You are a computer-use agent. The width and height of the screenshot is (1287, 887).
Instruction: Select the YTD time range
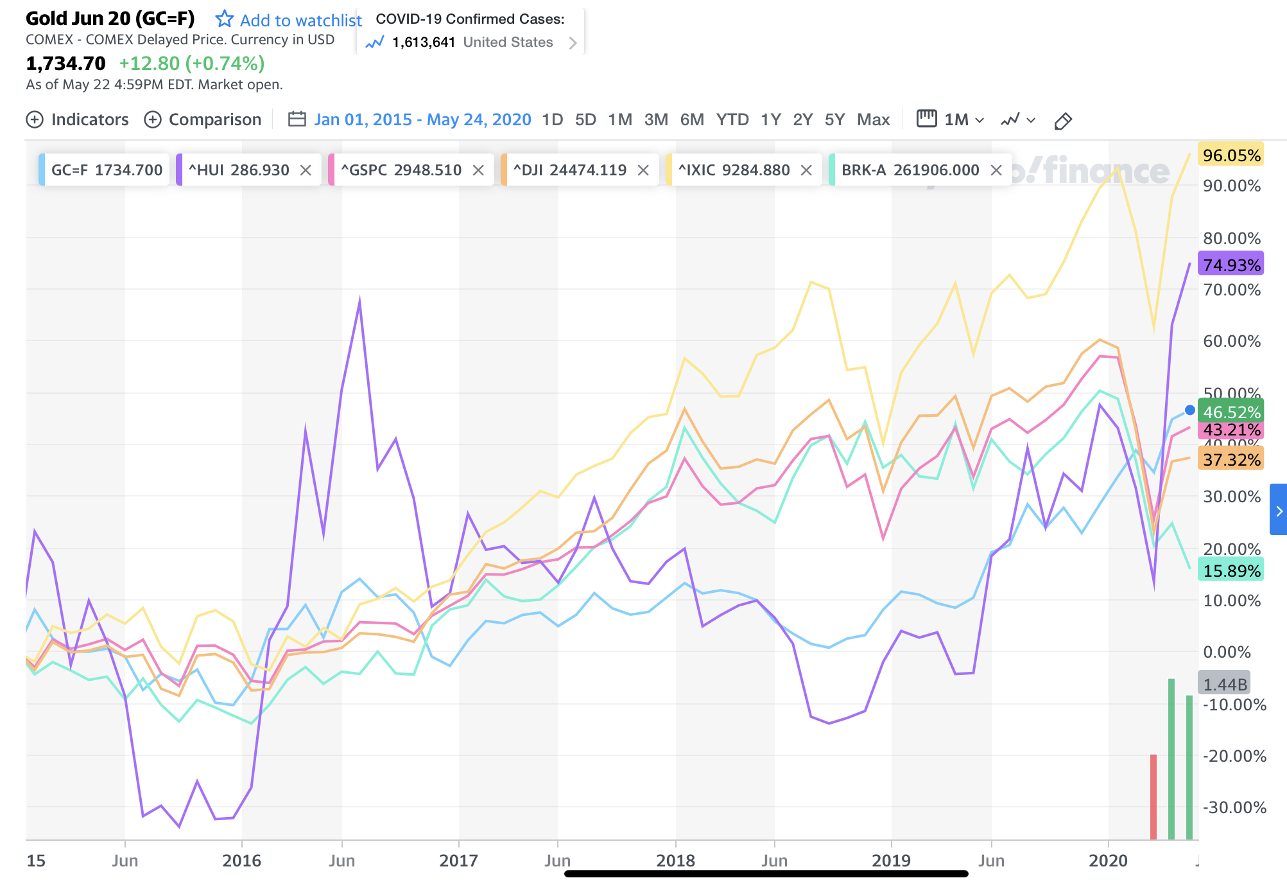coord(732,120)
